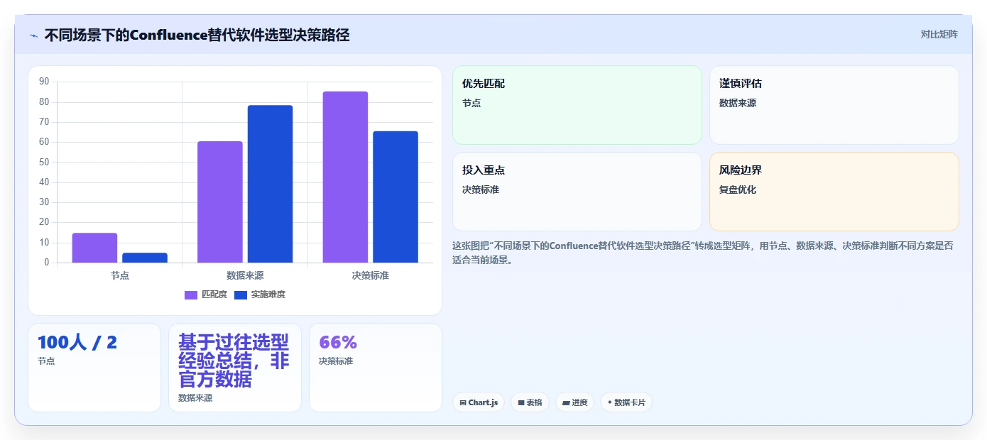Image resolution: width=987 pixels, height=440 pixels.
Task: Select the 优先匹配 card title
Action: pos(484,84)
